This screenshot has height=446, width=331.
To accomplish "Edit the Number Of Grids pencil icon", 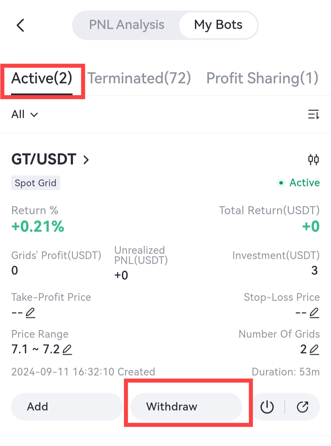I will pyautogui.click(x=314, y=350).
